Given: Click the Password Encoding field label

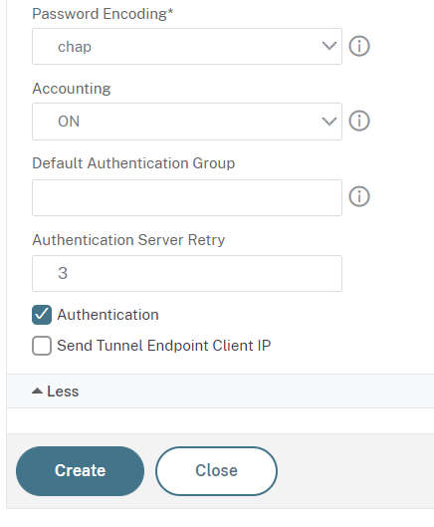Looking at the screenshot, I should click(x=103, y=14).
